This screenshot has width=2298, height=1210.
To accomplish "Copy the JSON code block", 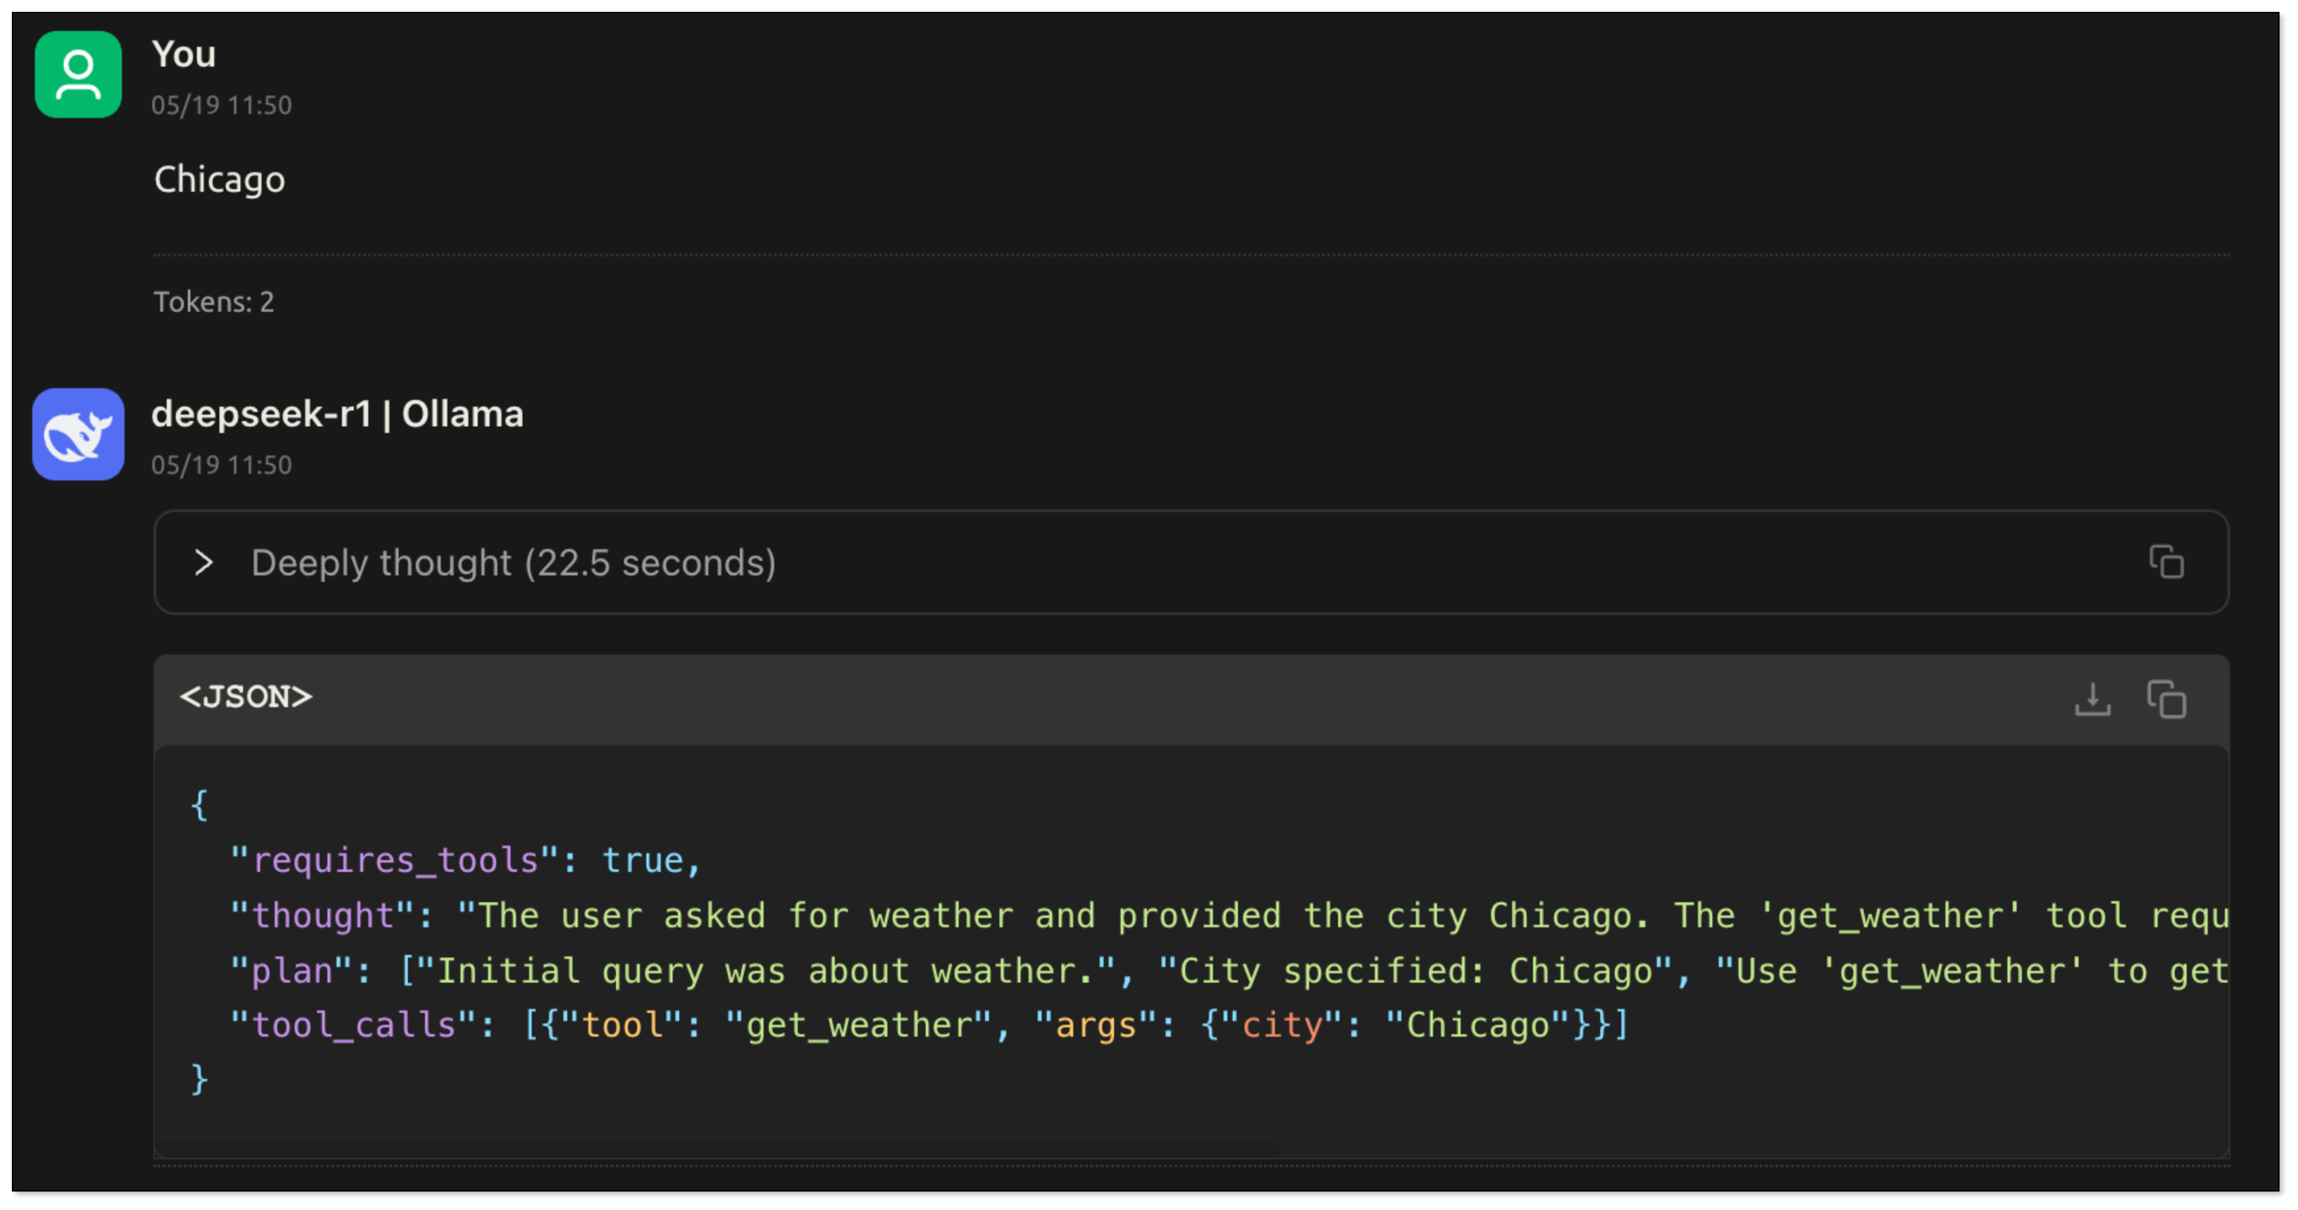I will 2166,700.
